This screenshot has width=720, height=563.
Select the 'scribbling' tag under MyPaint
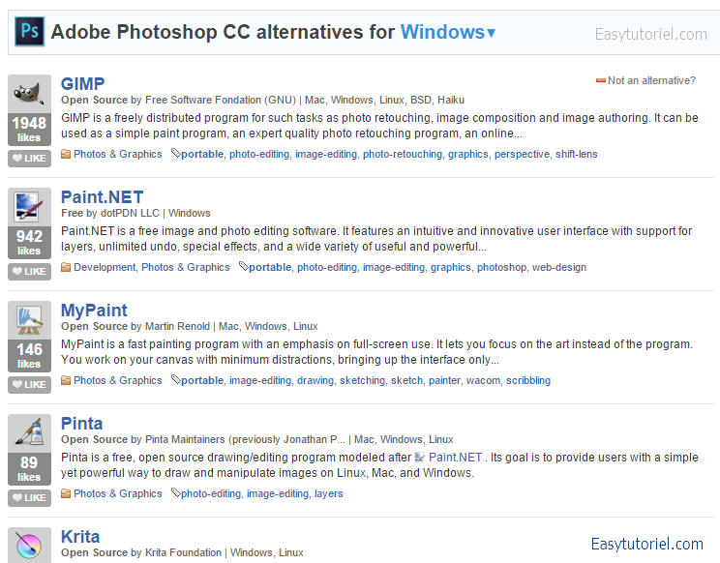(x=528, y=380)
